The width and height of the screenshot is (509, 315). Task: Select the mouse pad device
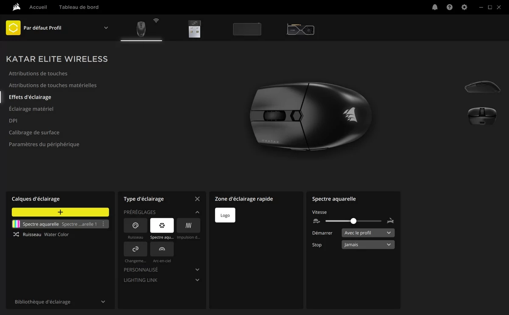tap(247, 29)
